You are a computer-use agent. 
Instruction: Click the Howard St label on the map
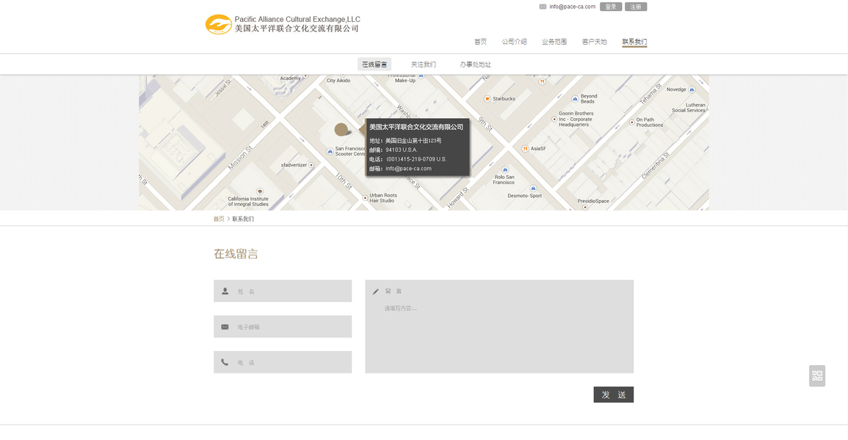tap(457, 197)
